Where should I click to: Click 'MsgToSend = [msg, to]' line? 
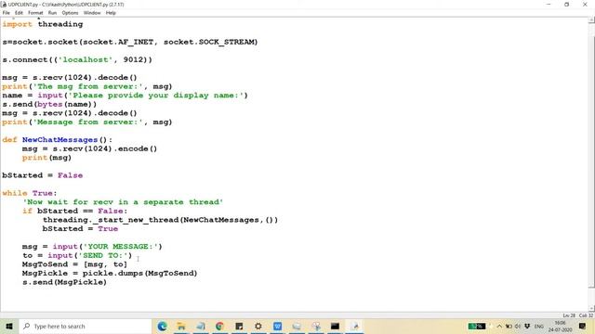(74, 264)
